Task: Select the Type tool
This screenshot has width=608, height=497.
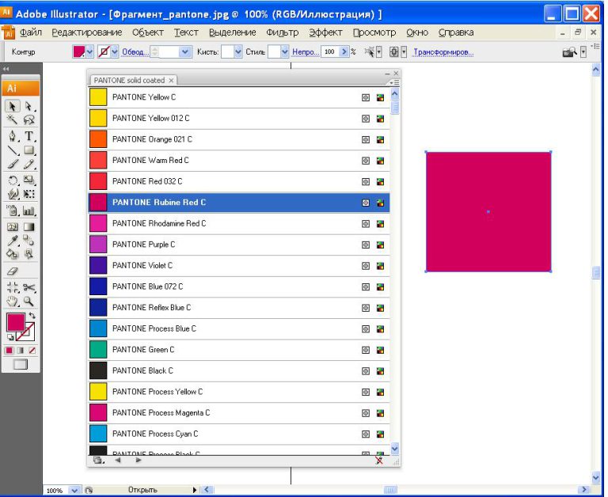Action: (x=28, y=136)
